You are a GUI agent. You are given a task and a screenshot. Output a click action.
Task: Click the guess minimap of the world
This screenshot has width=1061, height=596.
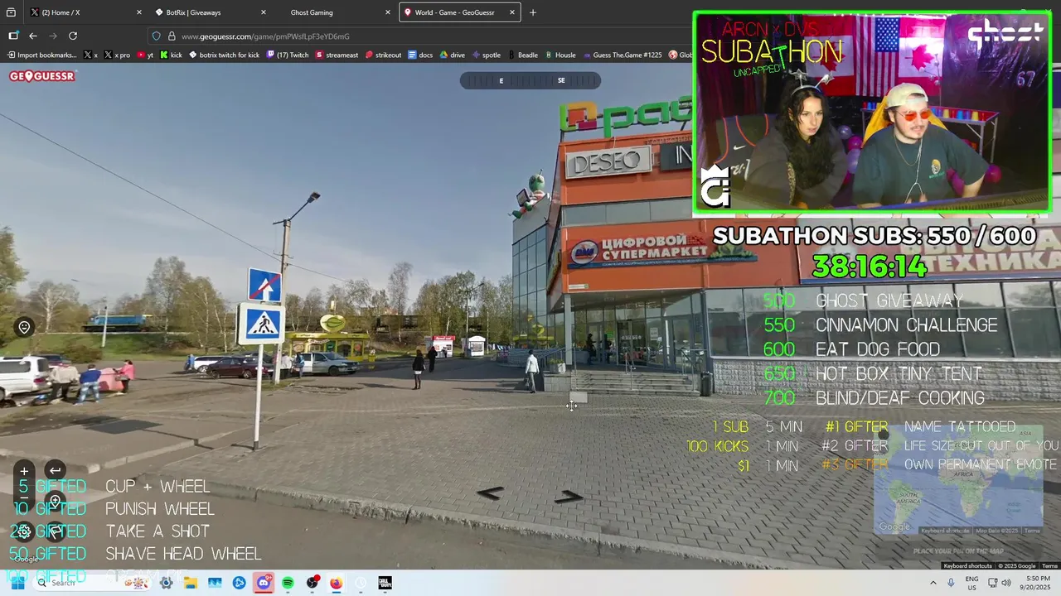[958, 481]
